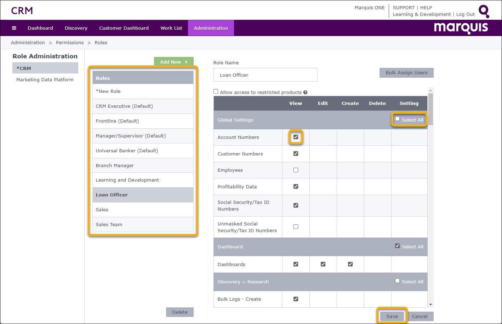Click inside the Role Name field
Image resolution: width=502 pixels, height=324 pixels.
(x=266, y=75)
